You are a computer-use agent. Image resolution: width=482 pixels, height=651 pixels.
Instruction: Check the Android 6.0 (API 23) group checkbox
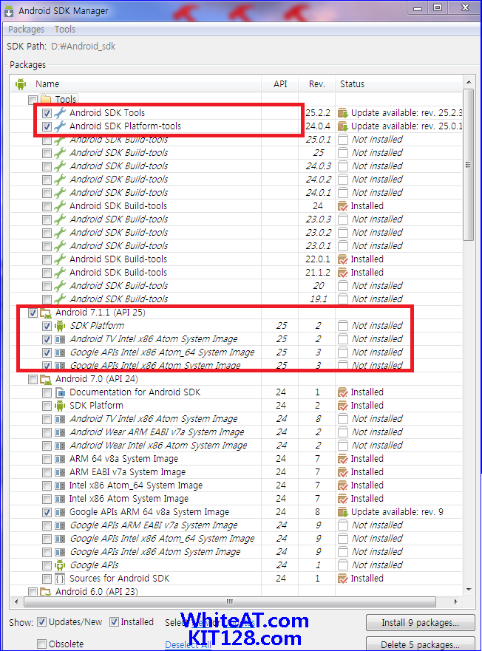pos(33,592)
